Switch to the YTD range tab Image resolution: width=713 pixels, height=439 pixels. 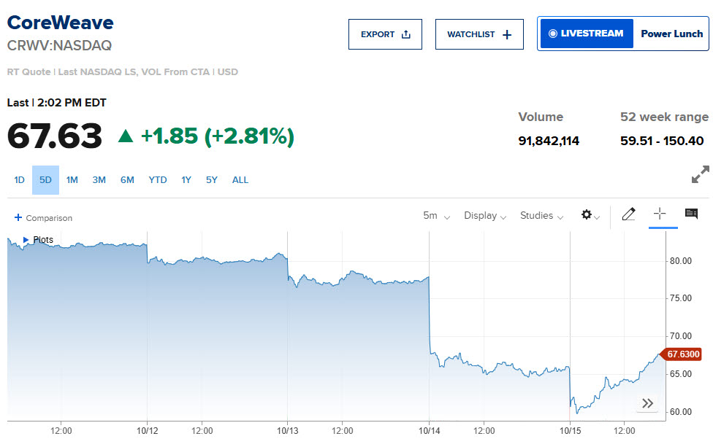coord(157,180)
